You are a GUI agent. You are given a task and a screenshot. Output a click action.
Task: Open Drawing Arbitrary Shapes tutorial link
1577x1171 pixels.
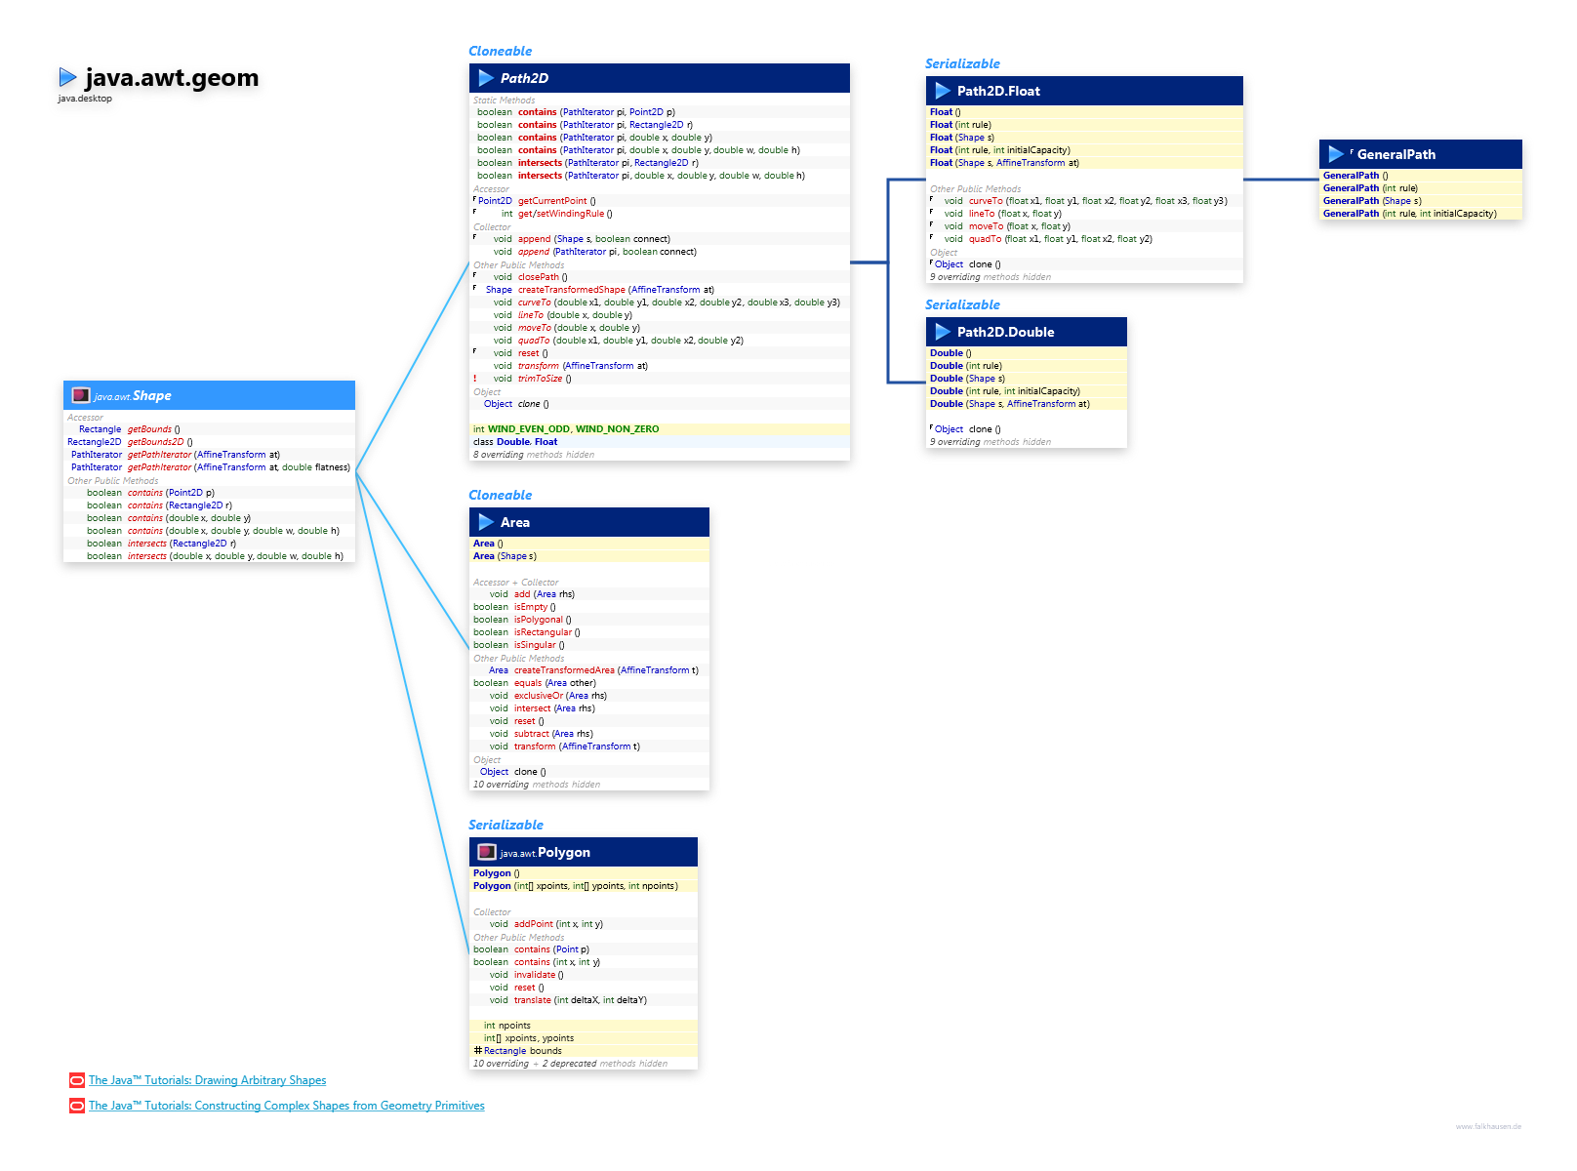tap(207, 1080)
